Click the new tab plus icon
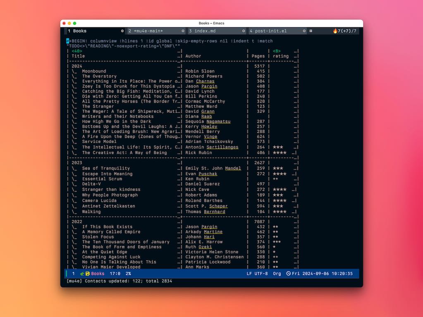Screen dimensions: 423x317 311,31
